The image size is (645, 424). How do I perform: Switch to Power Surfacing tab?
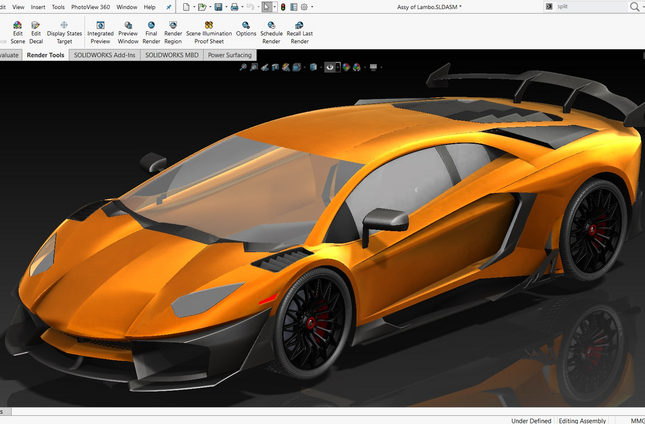point(230,55)
